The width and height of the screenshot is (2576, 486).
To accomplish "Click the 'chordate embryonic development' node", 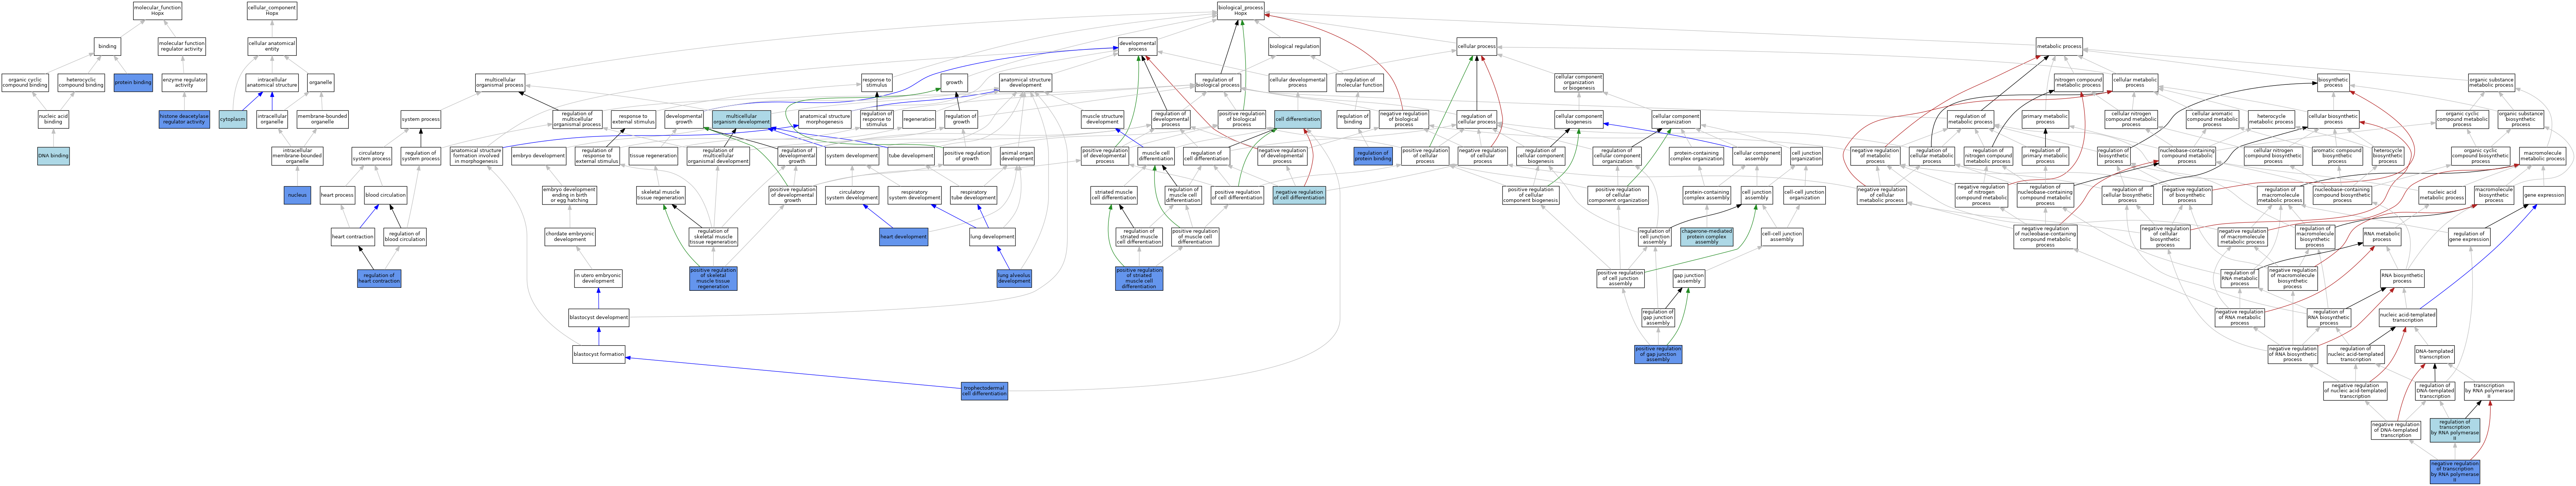I will click(570, 237).
